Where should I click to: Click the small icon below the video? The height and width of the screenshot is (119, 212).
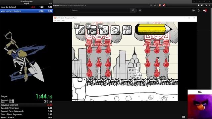pos(184,117)
